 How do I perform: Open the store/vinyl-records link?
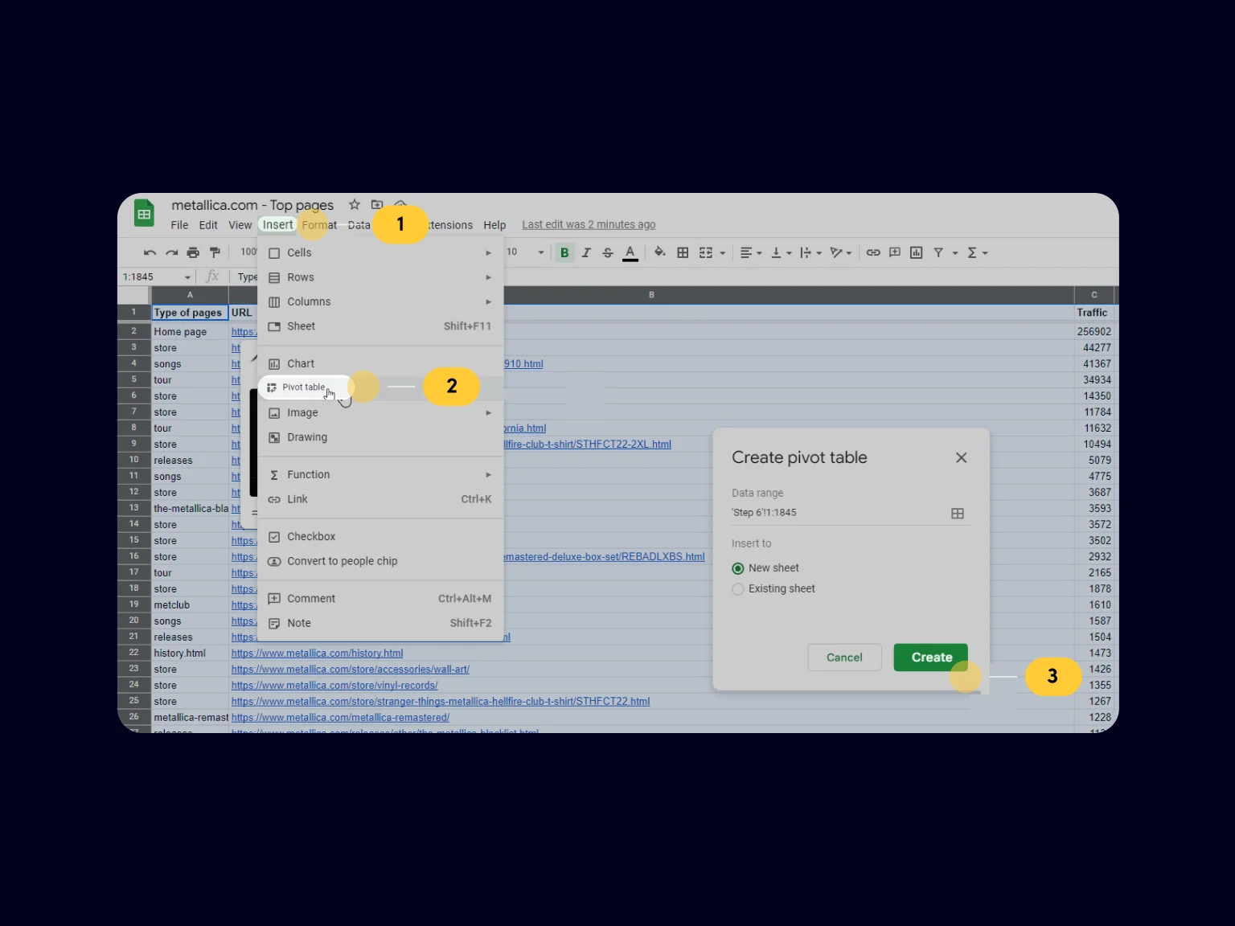[334, 686]
